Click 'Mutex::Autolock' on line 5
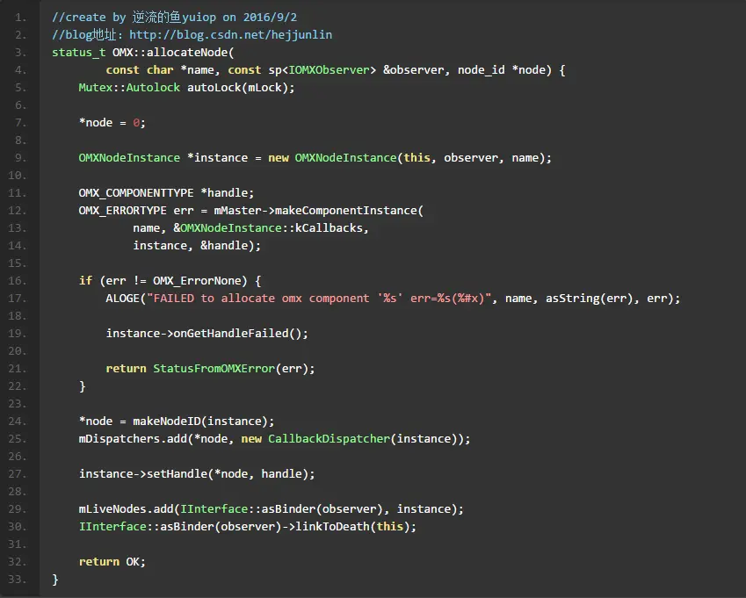This screenshot has height=598, width=746. 129,88
